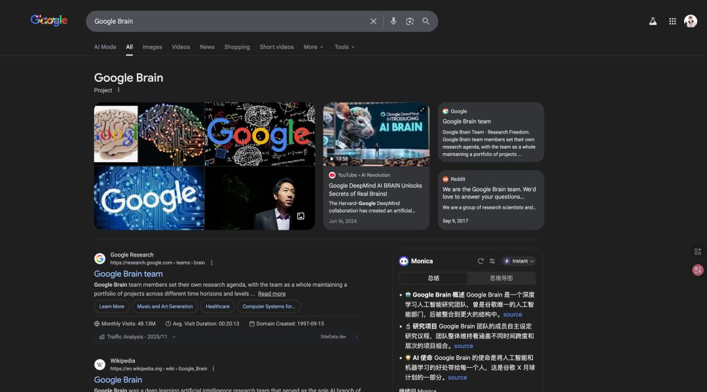Image resolution: width=707 pixels, height=392 pixels.
Task: Open the Google apps grid
Action: 672,21
